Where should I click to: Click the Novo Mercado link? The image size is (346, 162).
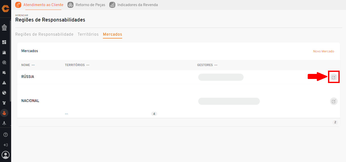[323, 51]
